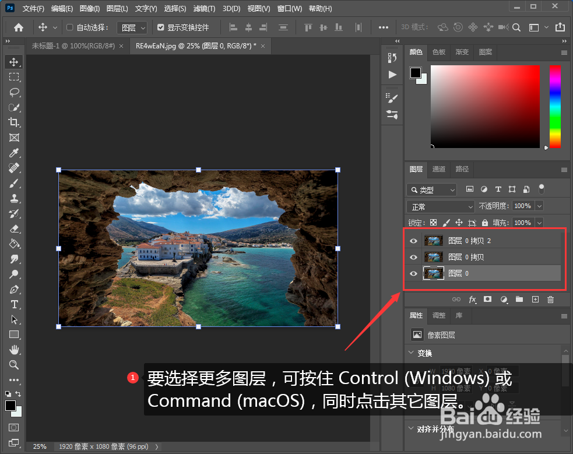The height and width of the screenshot is (454, 573).
Task: Click the 25% zoom field in status bar
Action: (x=40, y=446)
